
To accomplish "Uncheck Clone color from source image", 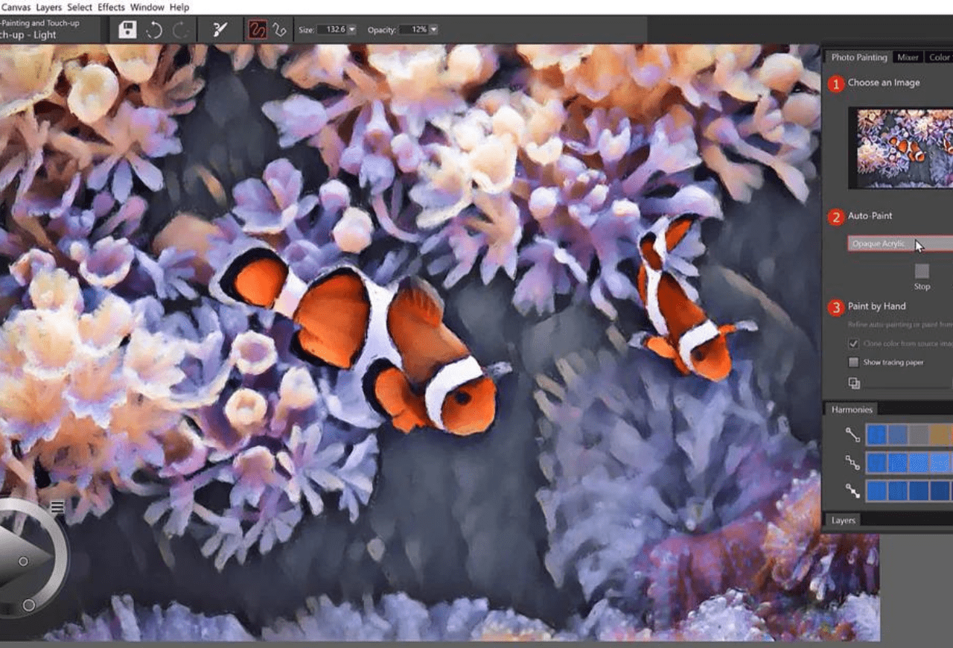I will [854, 343].
